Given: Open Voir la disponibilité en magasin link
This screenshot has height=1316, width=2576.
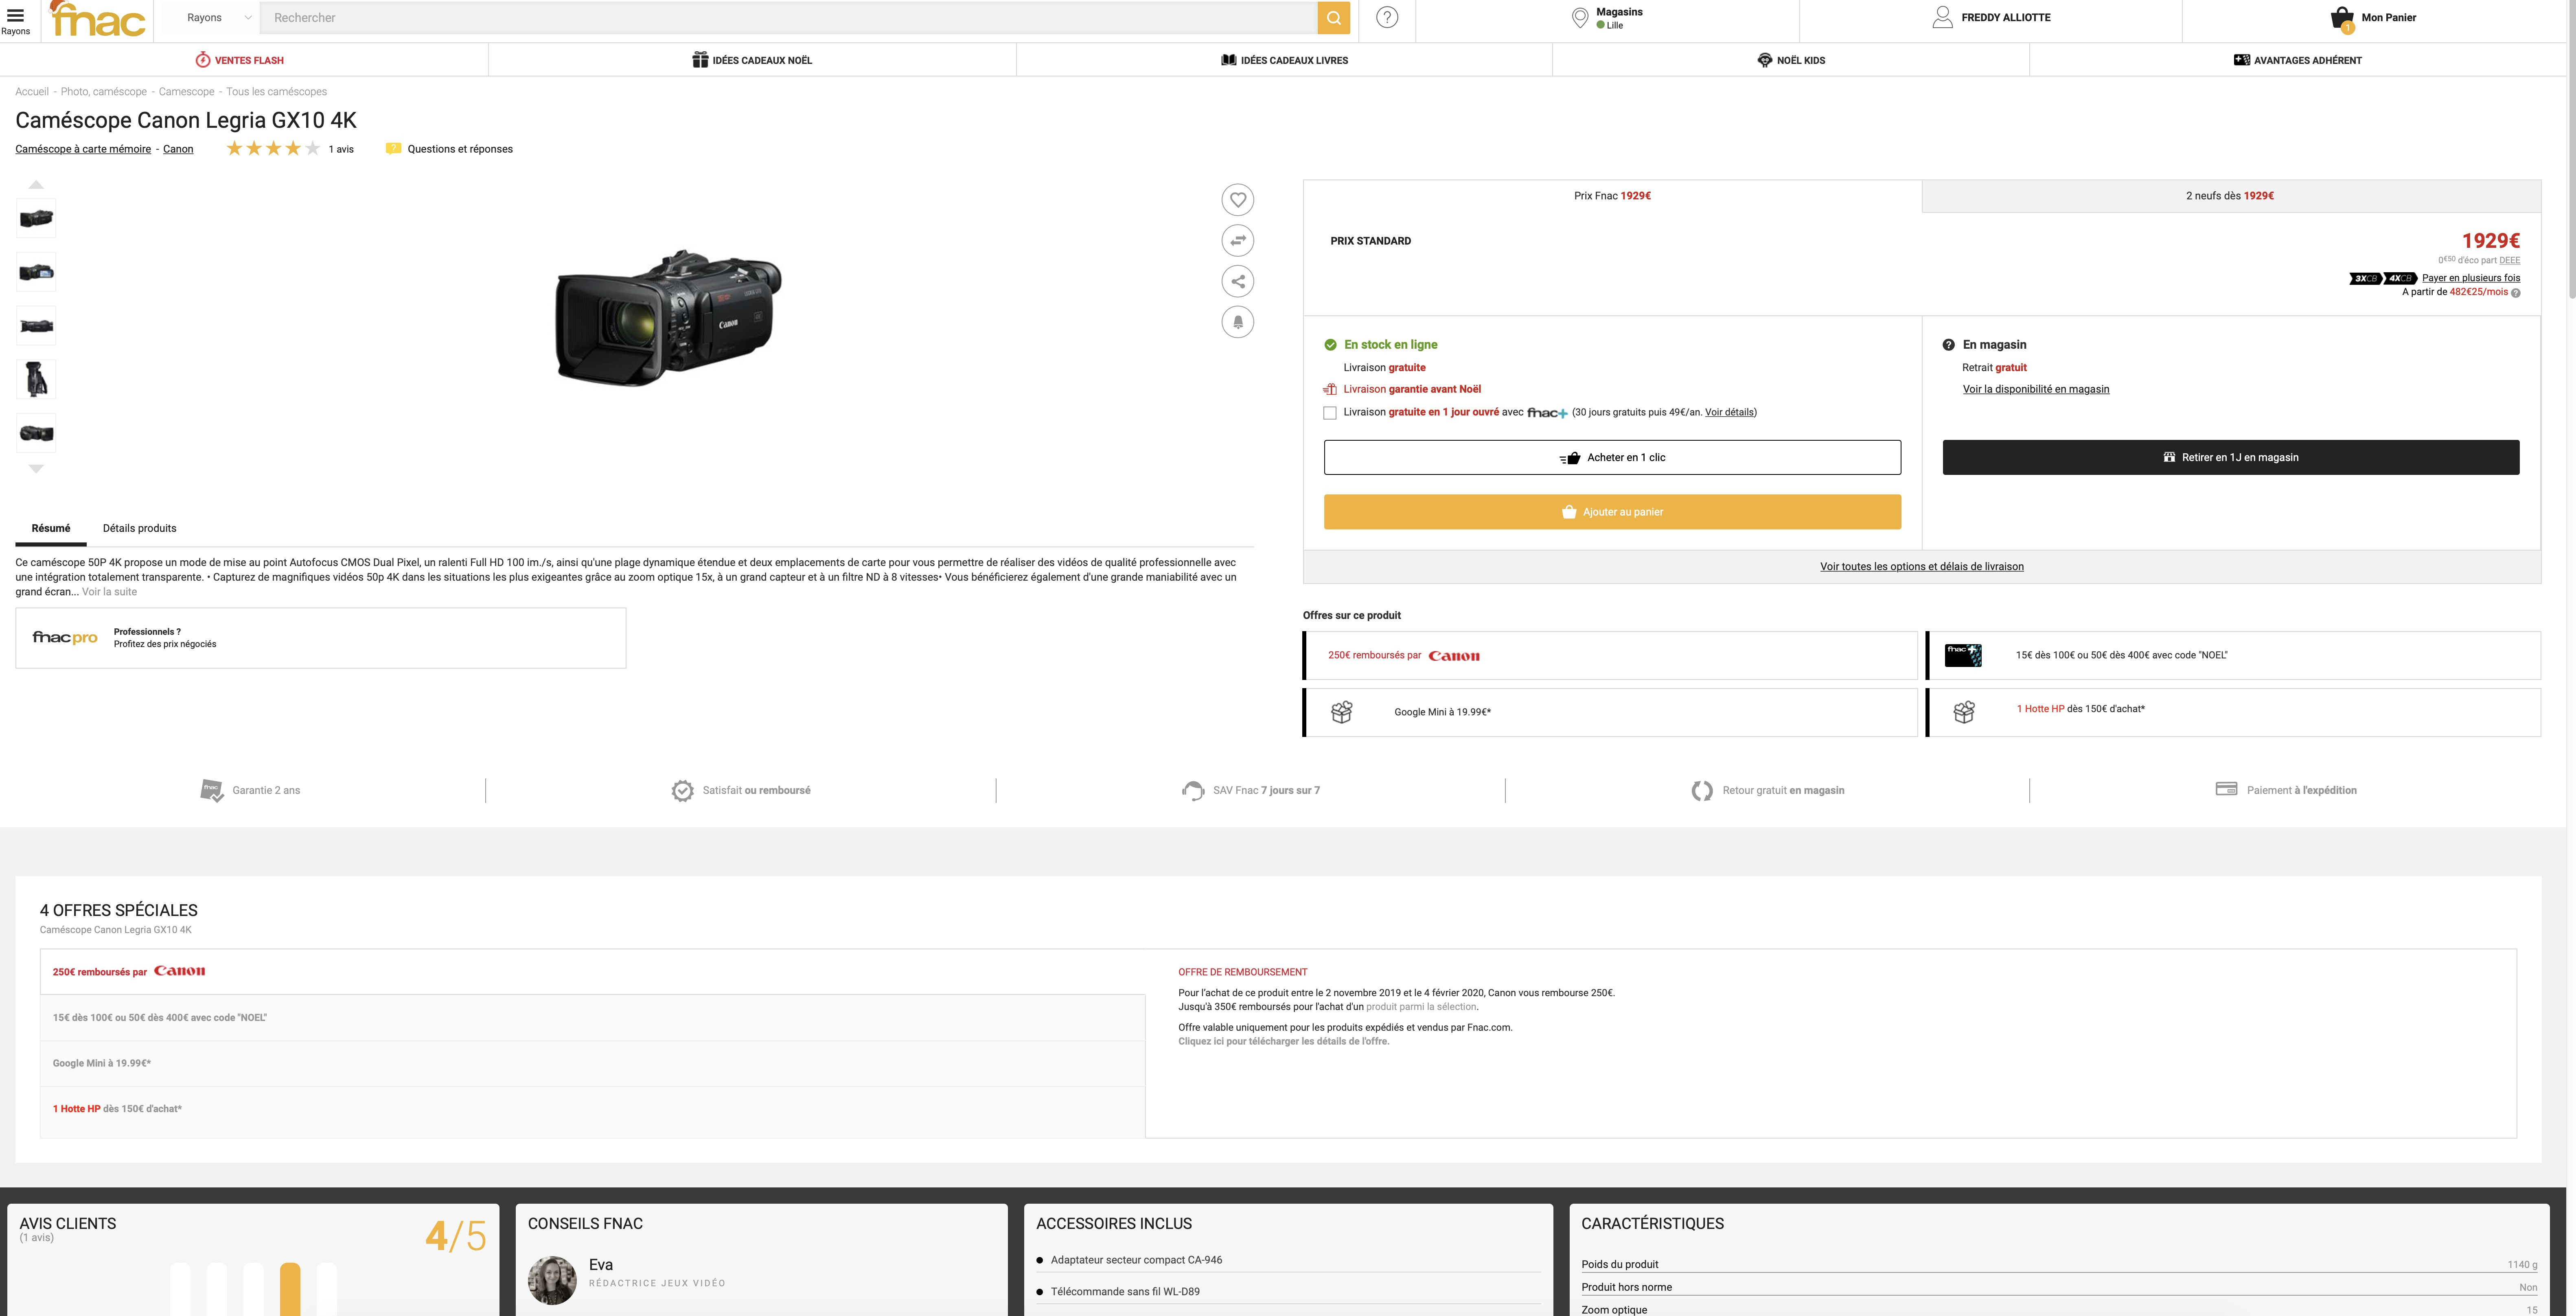Looking at the screenshot, I should click(2035, 389).
